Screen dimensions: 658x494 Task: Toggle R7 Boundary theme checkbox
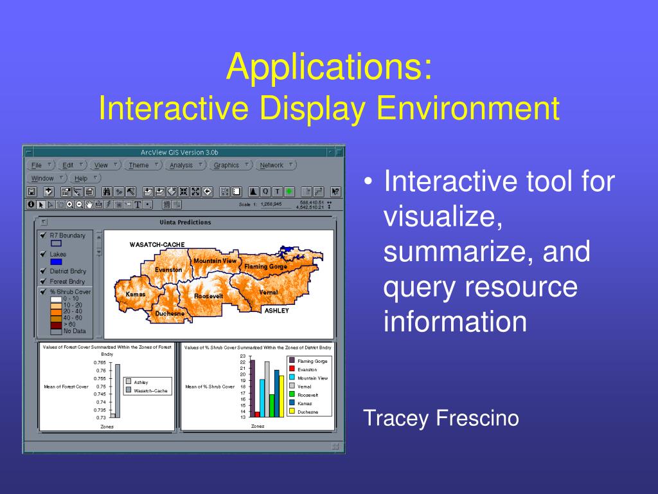(43, 235)
